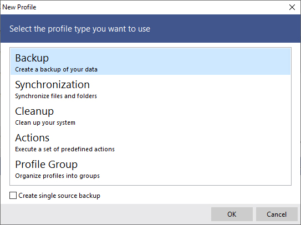301x225 pixels.
Task: Click the Profile Group heading text
Action: (x=46, y=165)
